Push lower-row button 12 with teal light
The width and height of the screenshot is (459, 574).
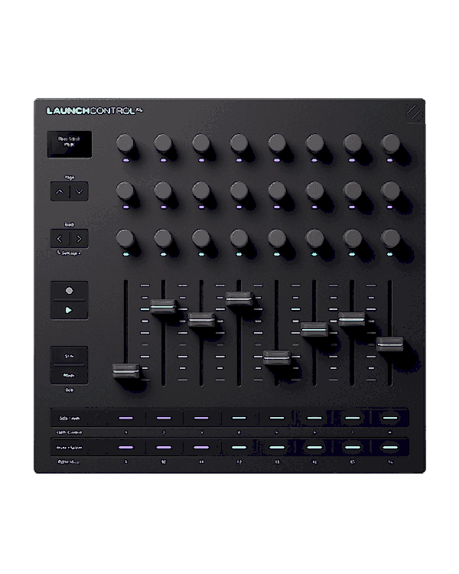click(x=239, y=448)
